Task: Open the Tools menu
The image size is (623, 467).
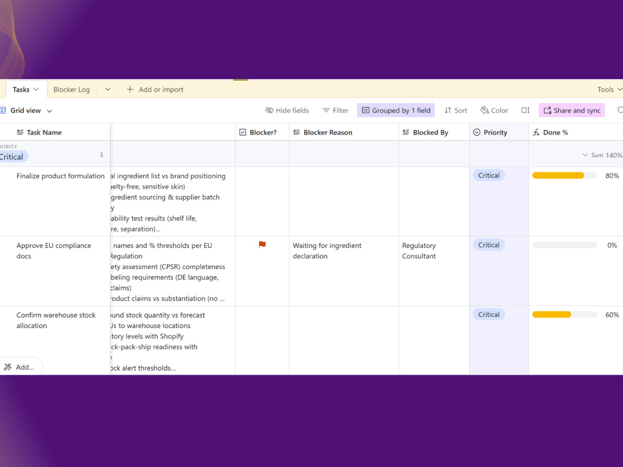Action: (609, 89)
